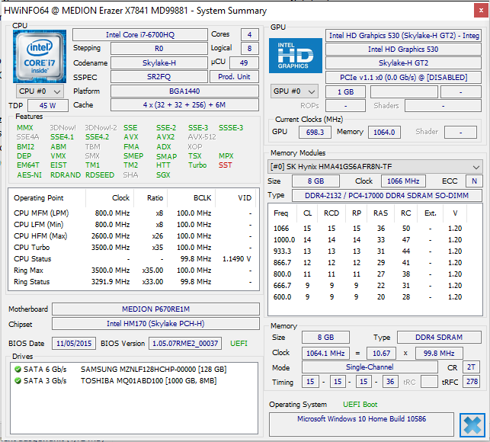Click the Intel HD Graphics 530 field
Screen dimensions: 490x442
click(403, 49)
